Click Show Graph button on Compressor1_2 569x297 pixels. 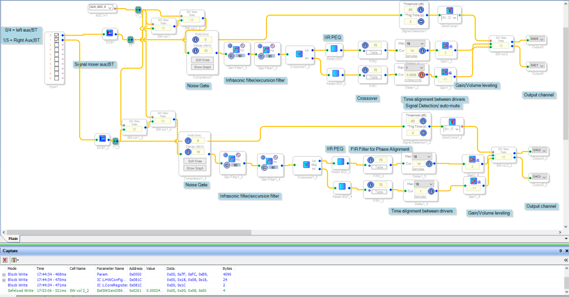[195, 168]
